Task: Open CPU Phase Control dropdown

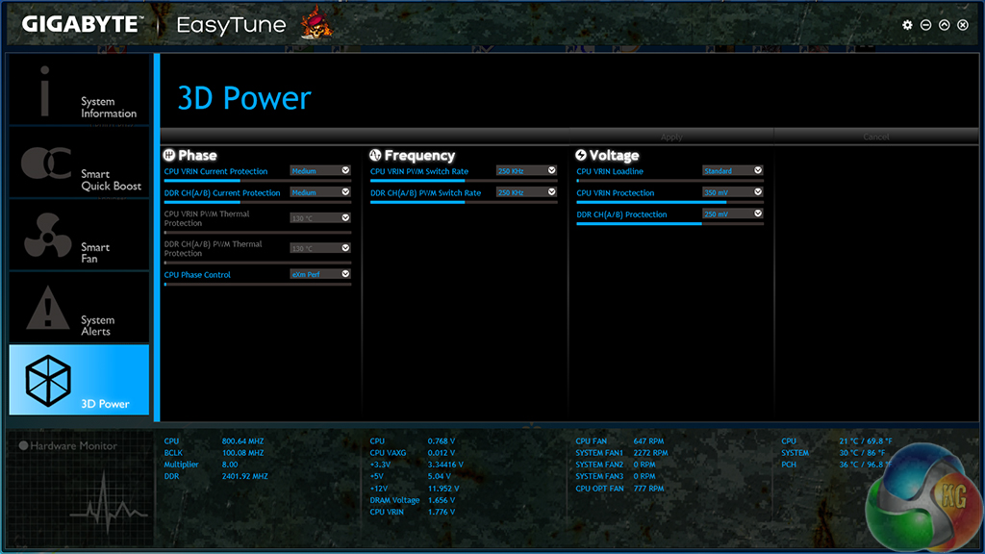Action: (x=319, y=274)
